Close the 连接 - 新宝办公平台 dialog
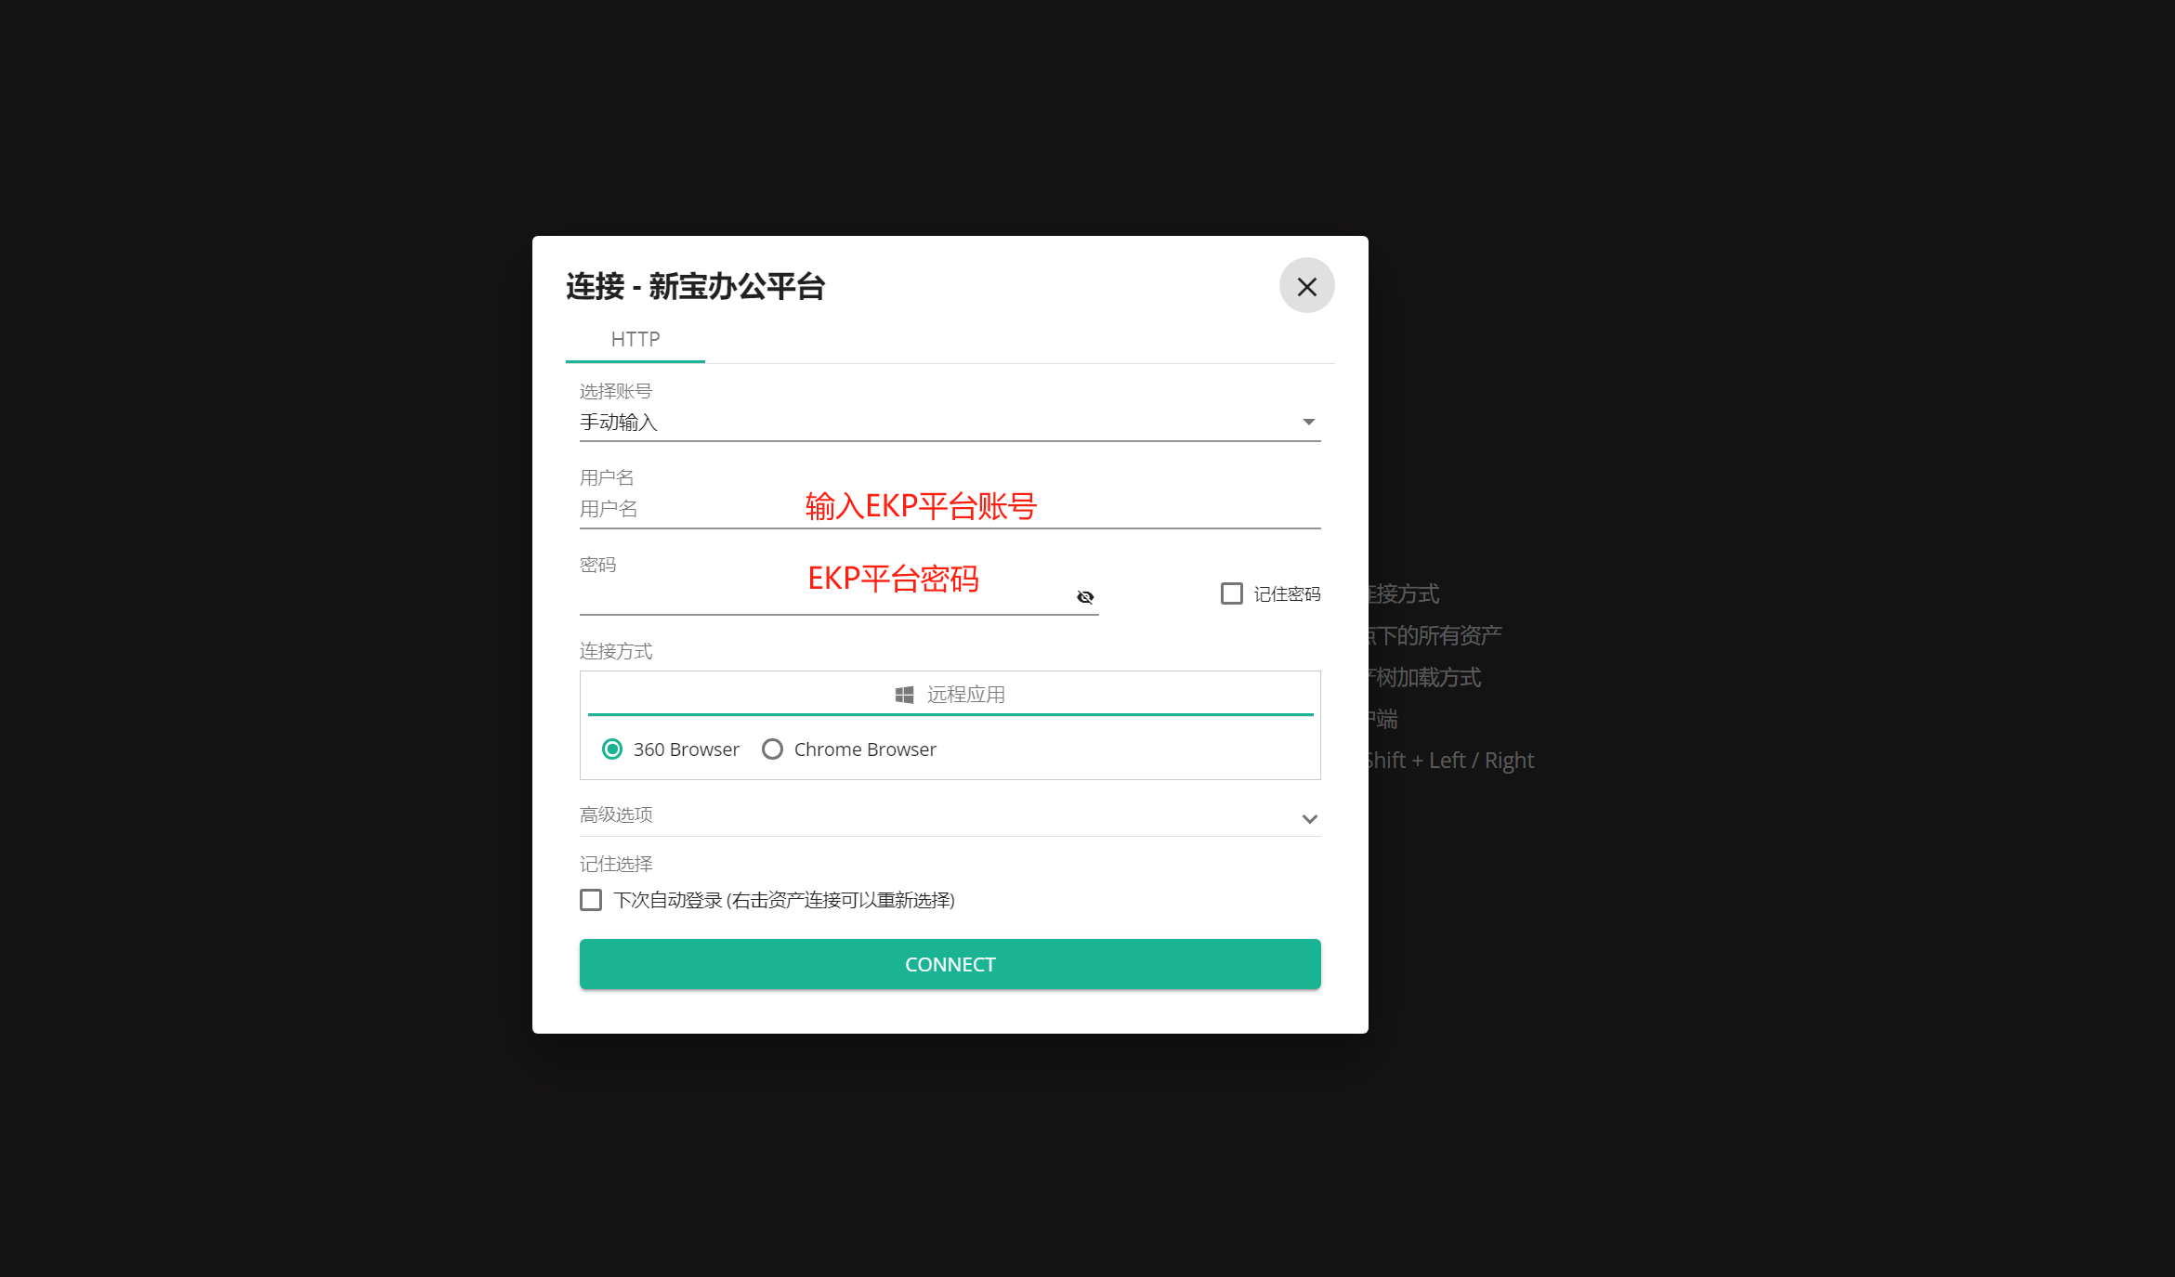The image size is (2175, 1277). coord(1306,286)
